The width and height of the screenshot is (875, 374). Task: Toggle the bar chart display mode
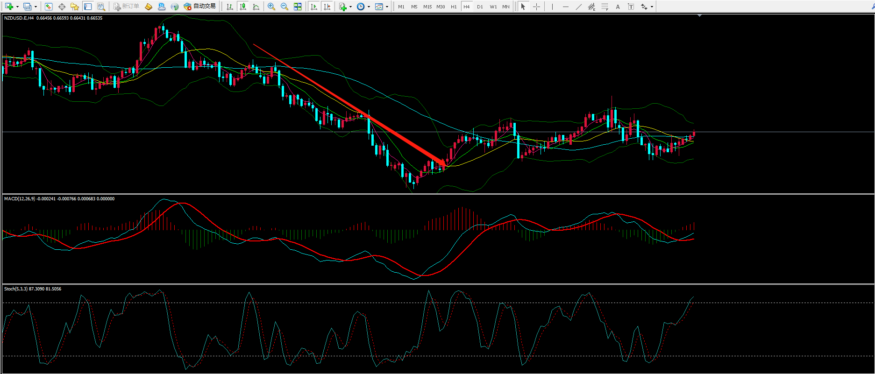(x=229, y=7)
